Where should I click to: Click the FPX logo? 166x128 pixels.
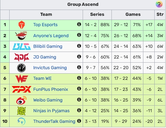[x=22, y=89]
